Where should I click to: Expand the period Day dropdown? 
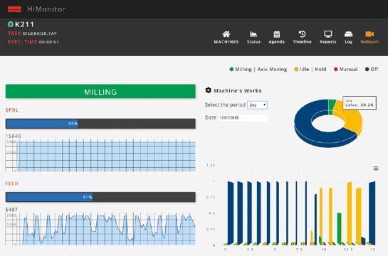(257, 105)
